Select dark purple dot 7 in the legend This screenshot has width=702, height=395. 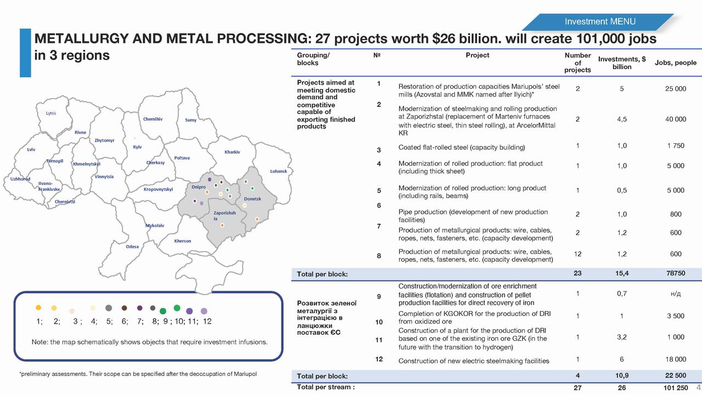point(139,308)
